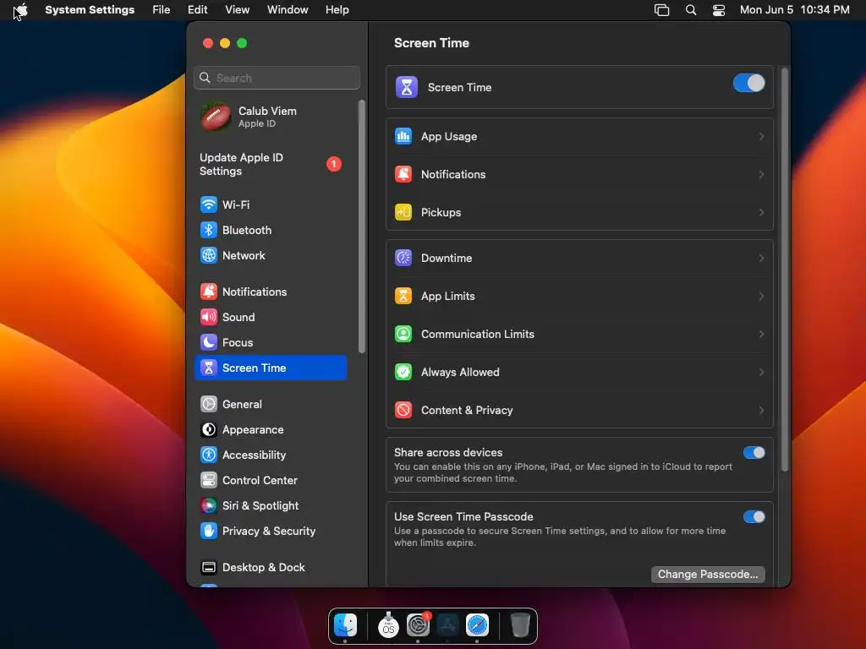Open the macOS installer Dock icon
The image size is (866, 649).
click(388, 625)
